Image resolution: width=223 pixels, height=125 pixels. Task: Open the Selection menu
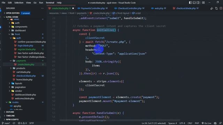(x=19, y=2)
